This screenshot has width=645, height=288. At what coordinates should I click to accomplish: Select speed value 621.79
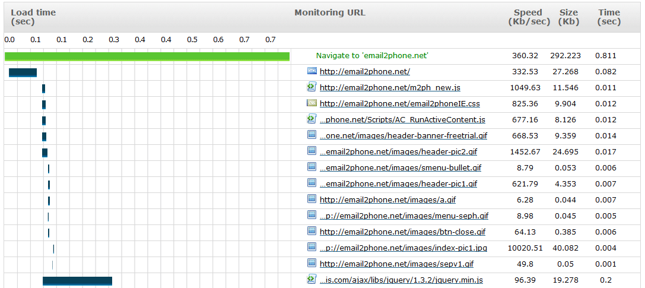pyautogui.click(x=525, y=184)
